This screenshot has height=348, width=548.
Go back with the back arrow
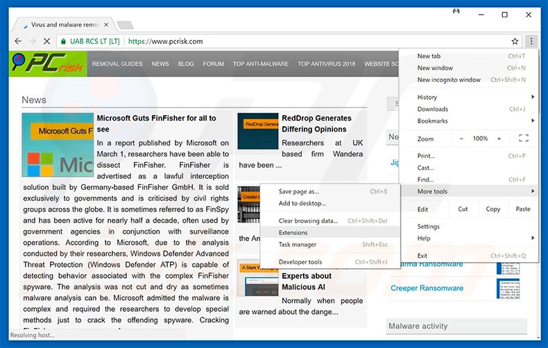click(18, 41)
